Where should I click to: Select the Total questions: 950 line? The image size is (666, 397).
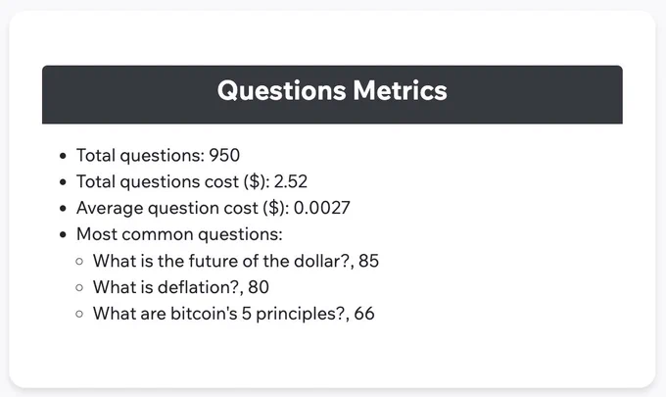pos(158,155)
